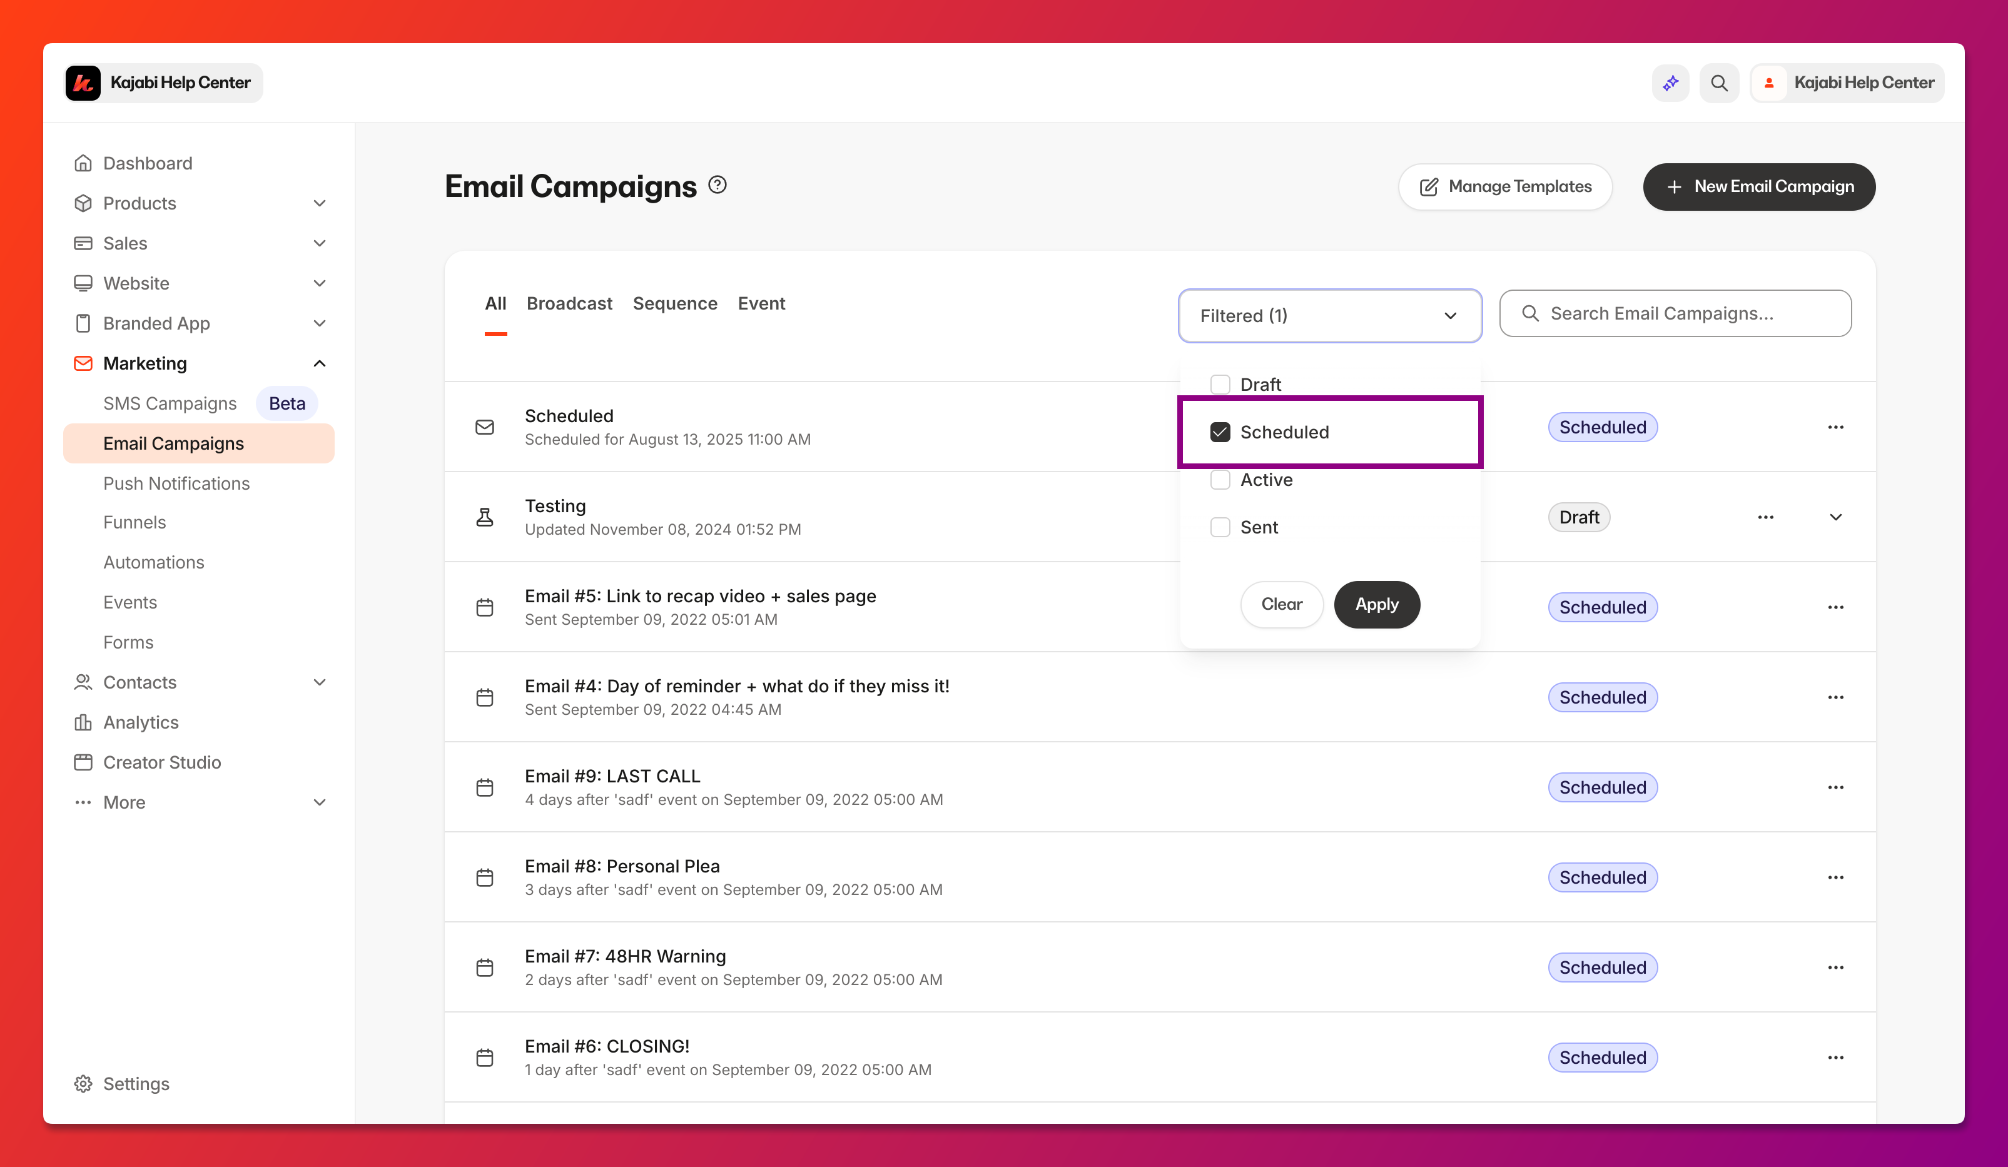Expand the More menu chevron

tap(320, 802)
